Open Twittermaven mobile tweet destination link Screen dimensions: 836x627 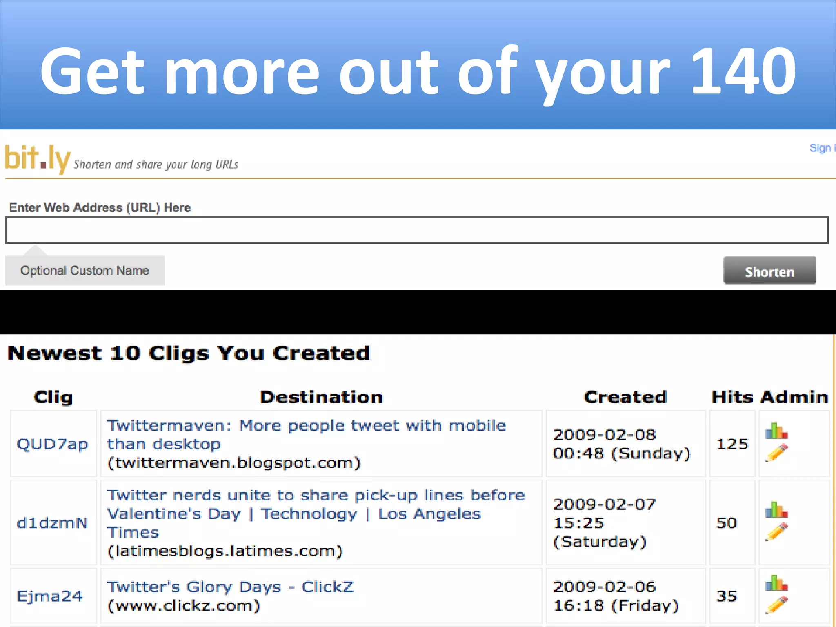coord(307,435)
